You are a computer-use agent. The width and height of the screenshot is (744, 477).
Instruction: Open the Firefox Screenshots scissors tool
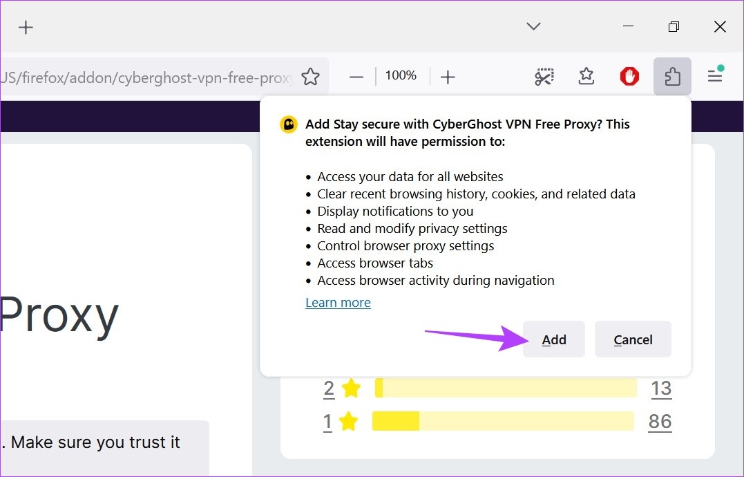(x=544, y=76)
